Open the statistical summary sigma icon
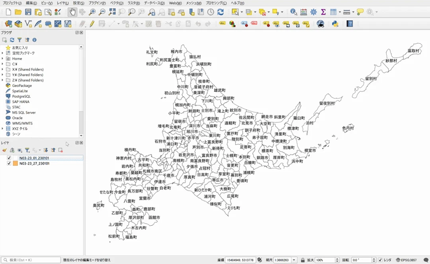 (323, 12)
